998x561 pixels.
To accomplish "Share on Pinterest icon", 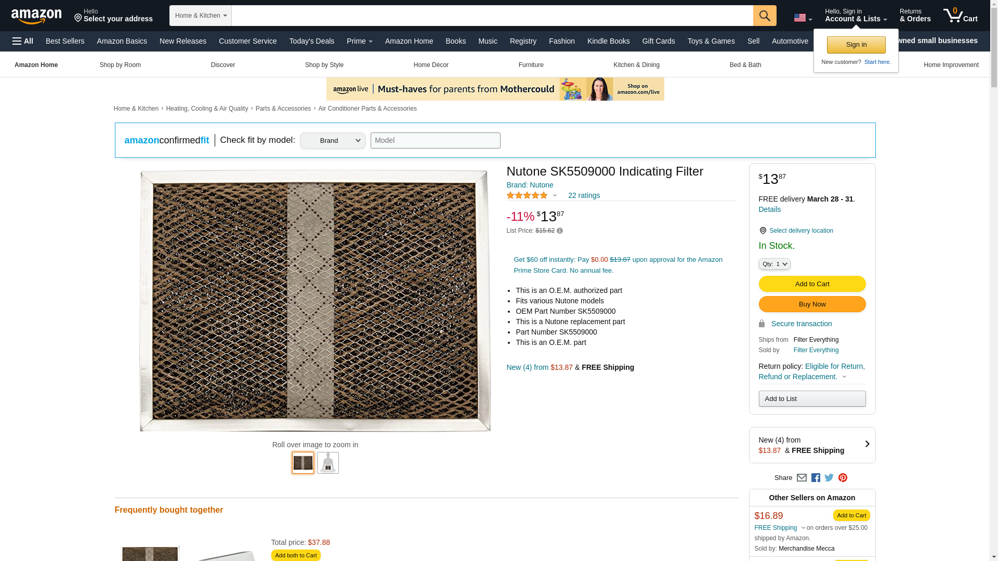I will point(843,478).
